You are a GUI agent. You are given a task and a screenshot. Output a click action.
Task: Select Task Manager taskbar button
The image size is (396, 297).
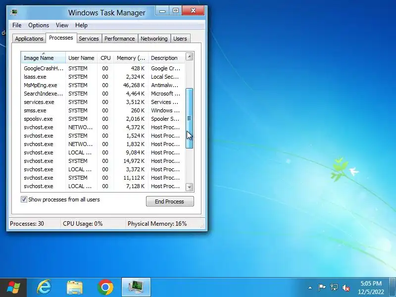tap(136, 287)
